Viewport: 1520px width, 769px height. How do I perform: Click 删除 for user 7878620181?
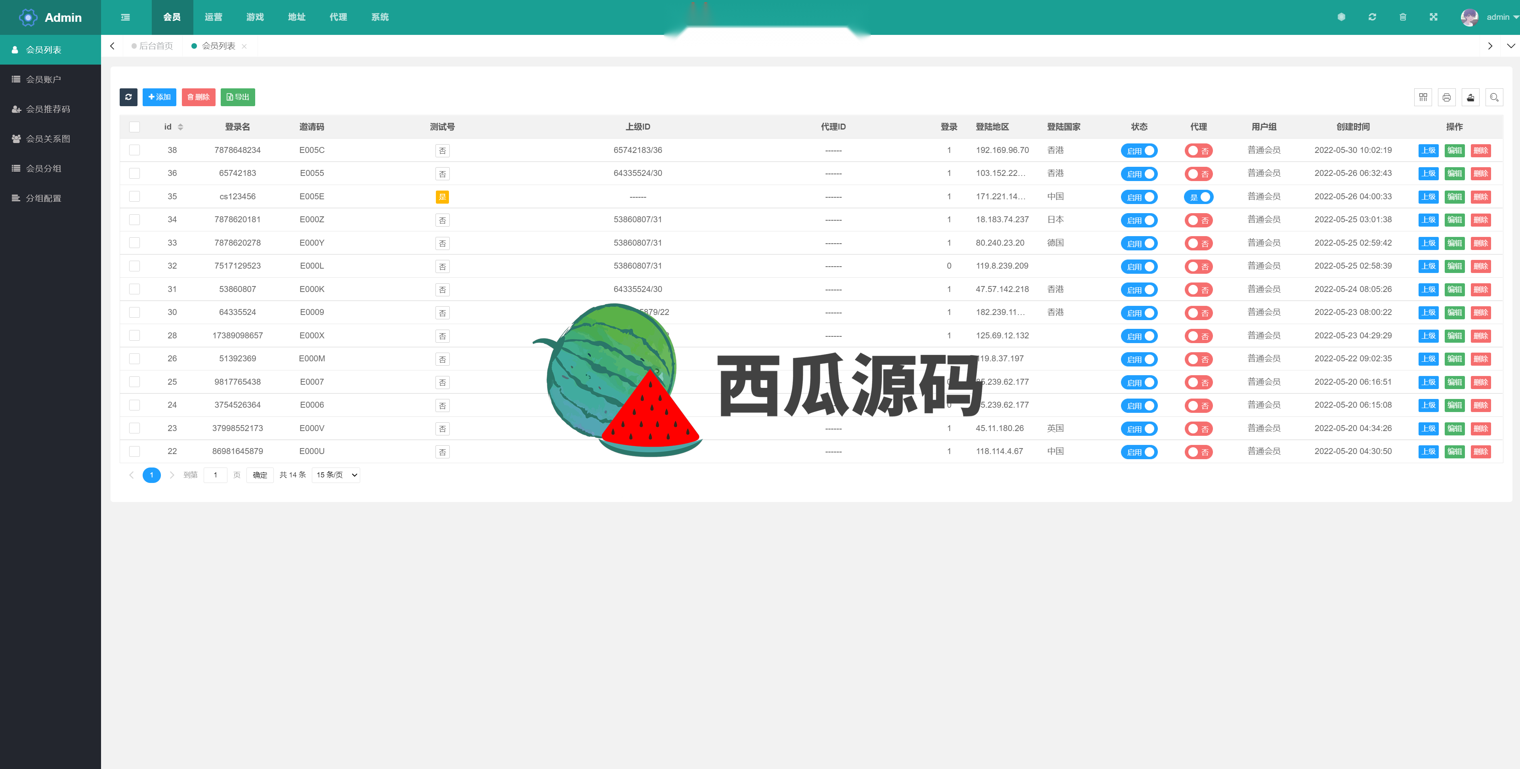point(1480,219)
